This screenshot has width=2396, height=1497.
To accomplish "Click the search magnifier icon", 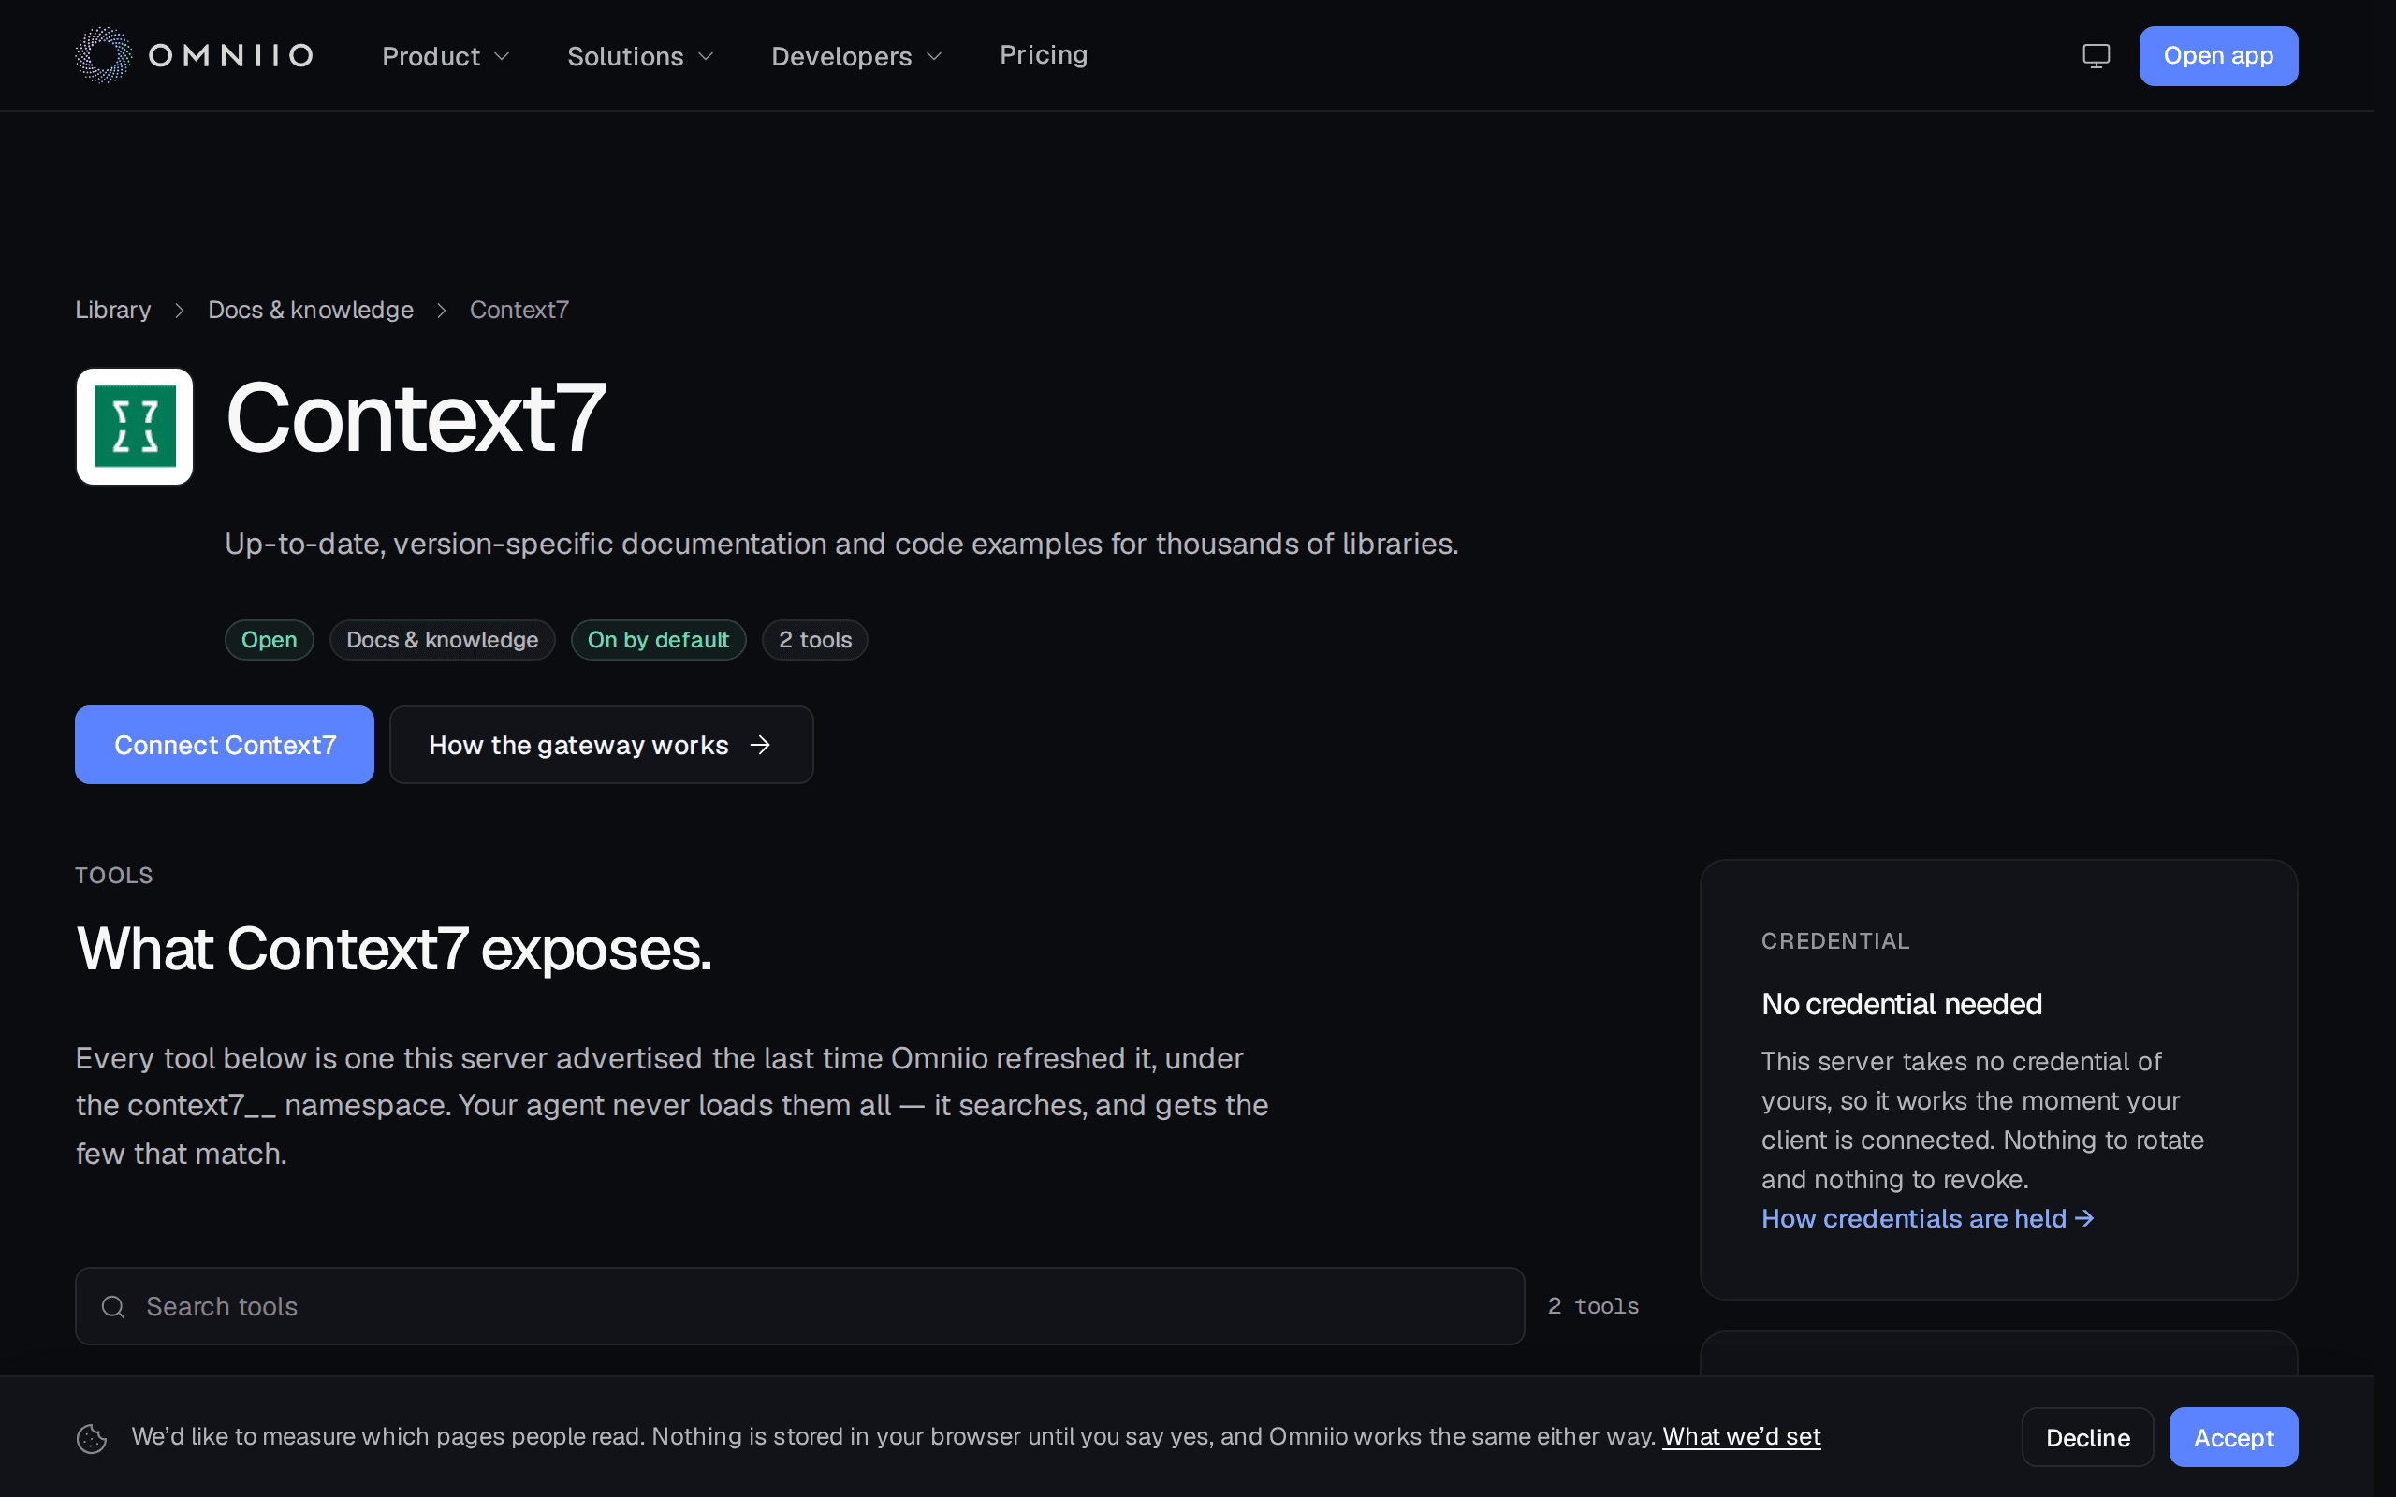I will point(114,1307).
